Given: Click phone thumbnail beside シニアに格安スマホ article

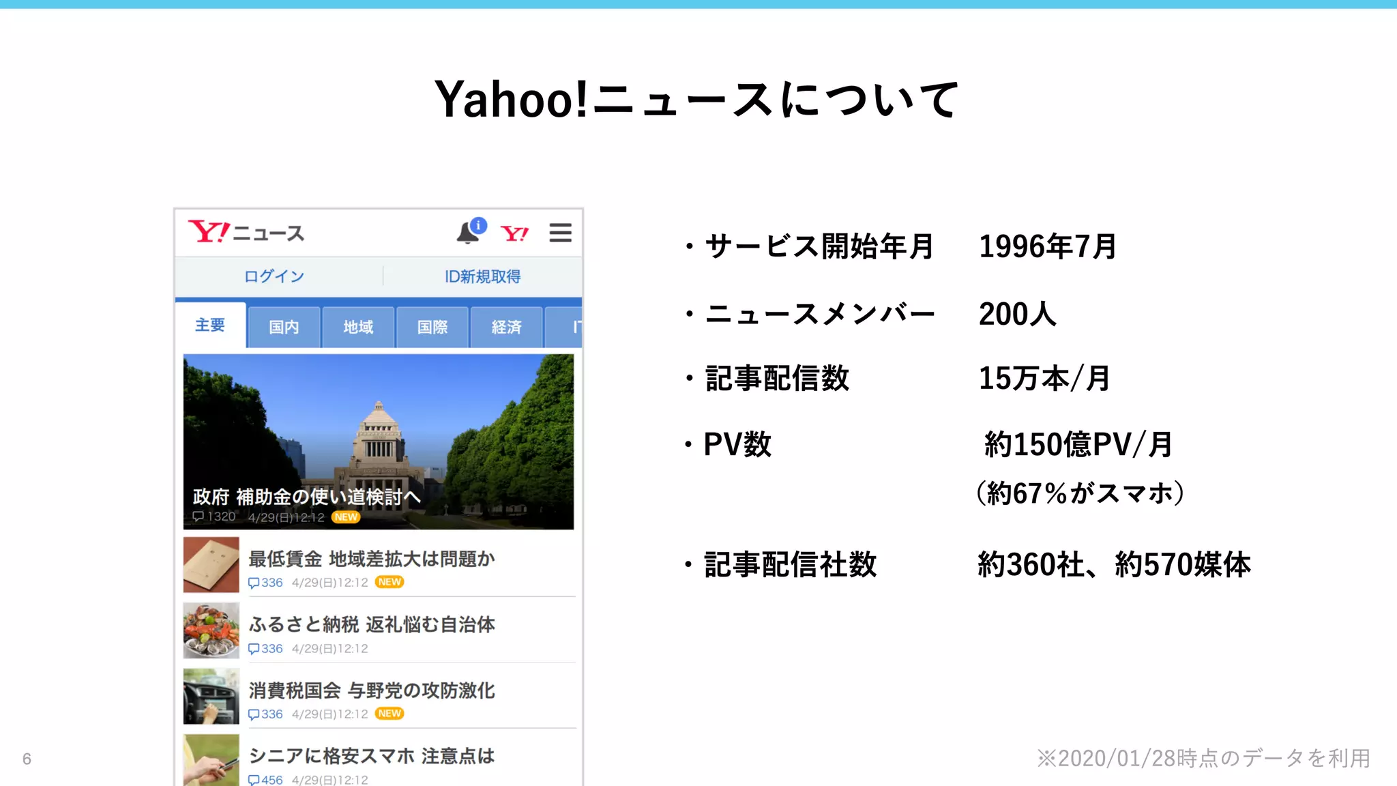Looking at the screenshot, I should point(211,760).
